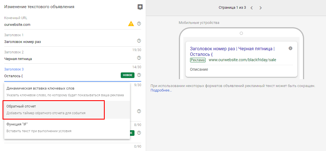Viewport: 326px width, 151px height.
Task: Click the yellow warning icon by the final URL
Action: pyautogui.click(x=131, y=24)
